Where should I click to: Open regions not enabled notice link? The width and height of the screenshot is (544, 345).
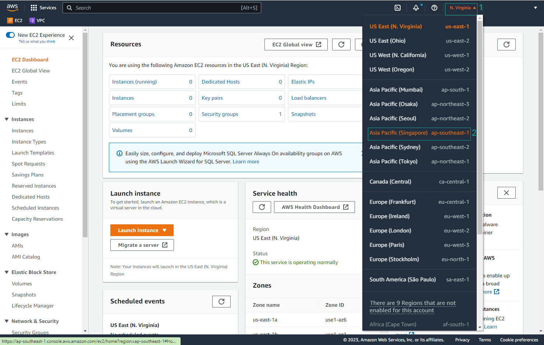413,307
